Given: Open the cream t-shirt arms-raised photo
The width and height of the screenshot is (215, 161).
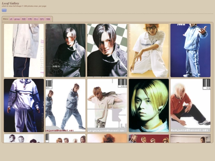Looking at the screenshot, I should (x=107, y=105).
